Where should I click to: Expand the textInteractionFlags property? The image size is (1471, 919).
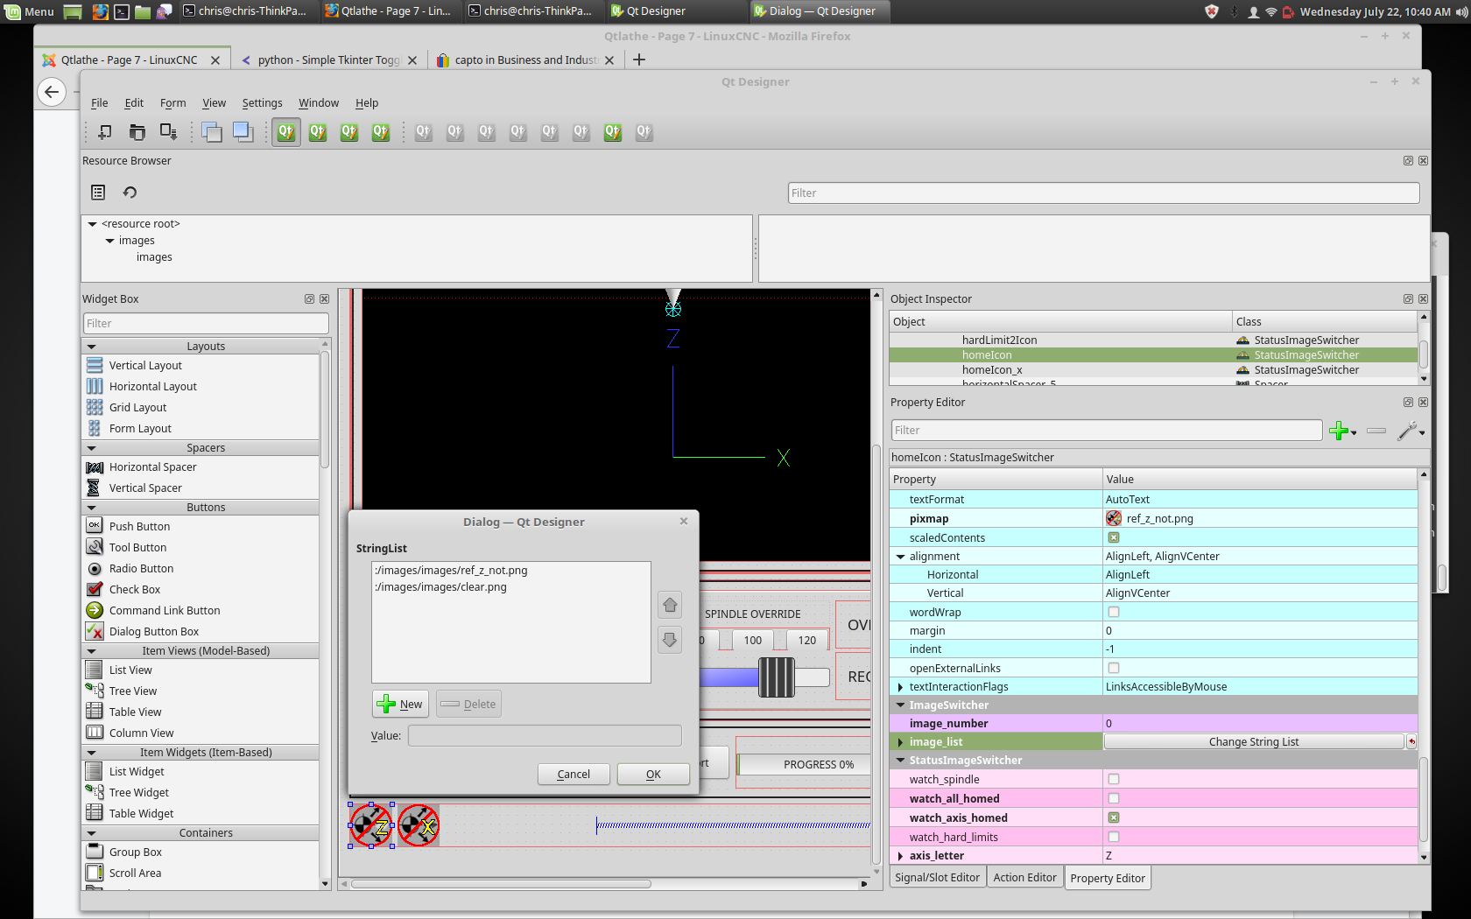(x=900, y=686)
